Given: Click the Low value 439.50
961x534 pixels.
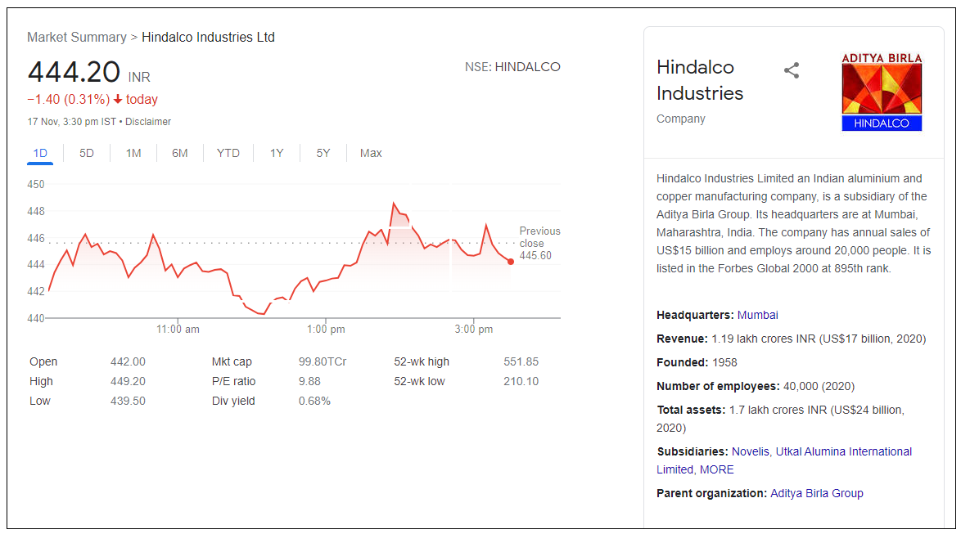Looking at the screenshot, I should point(128,401).
